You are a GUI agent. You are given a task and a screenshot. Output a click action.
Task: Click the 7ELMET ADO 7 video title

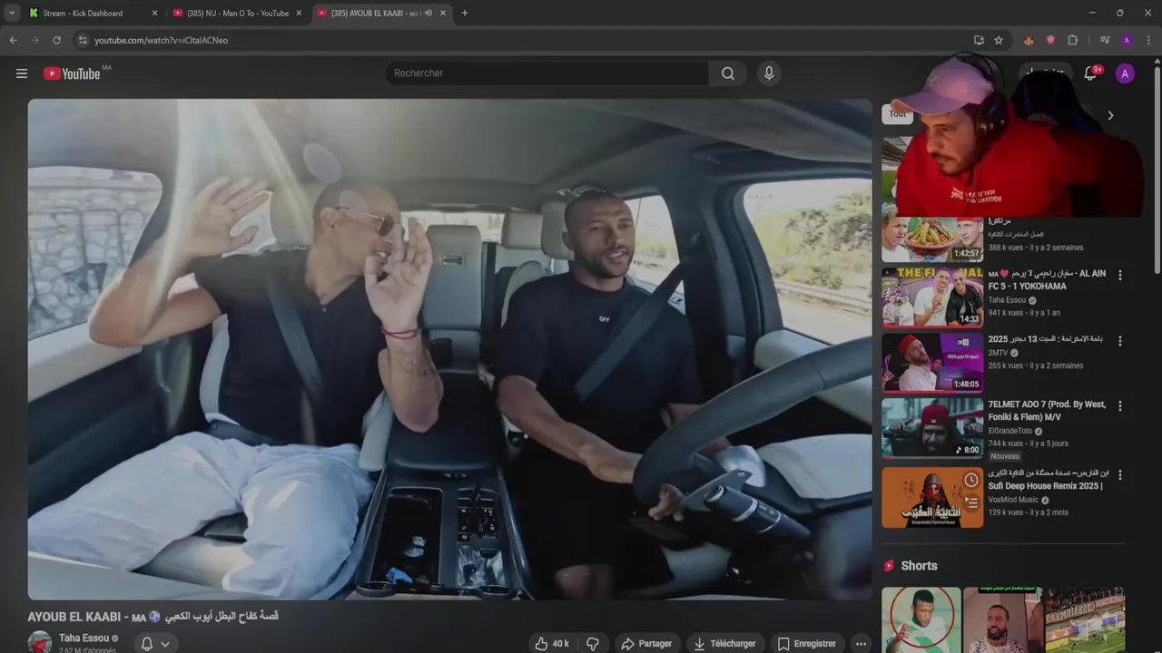(1047, 411)
